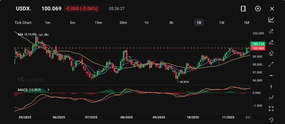Select the 1W timeframe
Viewport: 285px width, 124px height.
click(x=222, y=23)
